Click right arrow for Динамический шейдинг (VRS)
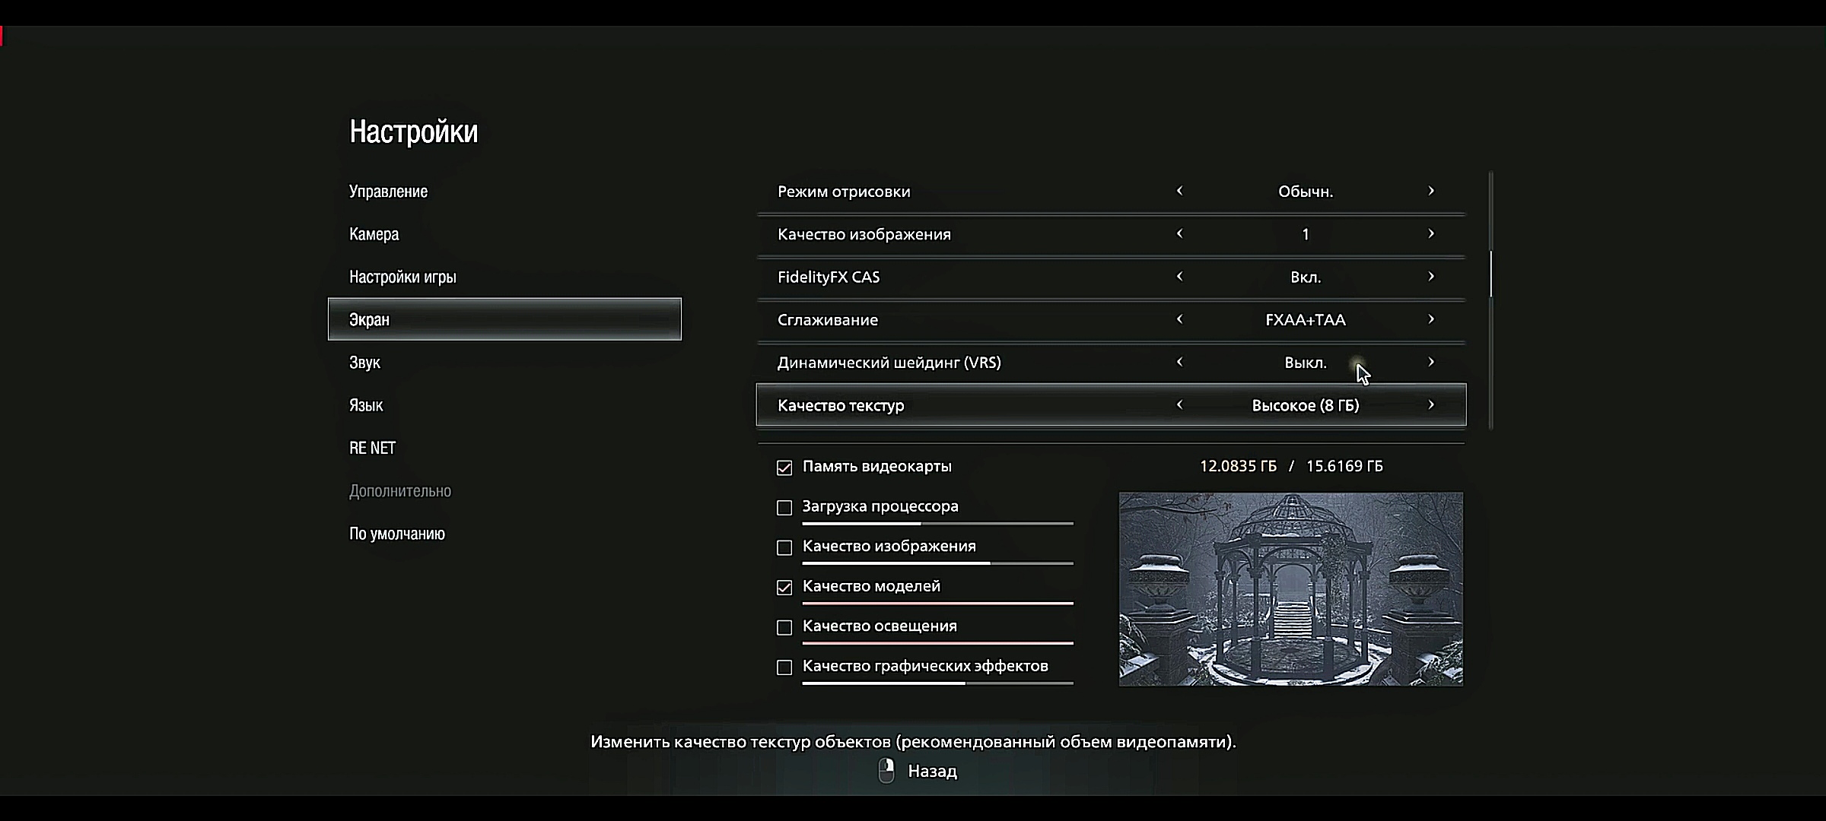Screen dimensions: 1826x821 point(1431,362)
